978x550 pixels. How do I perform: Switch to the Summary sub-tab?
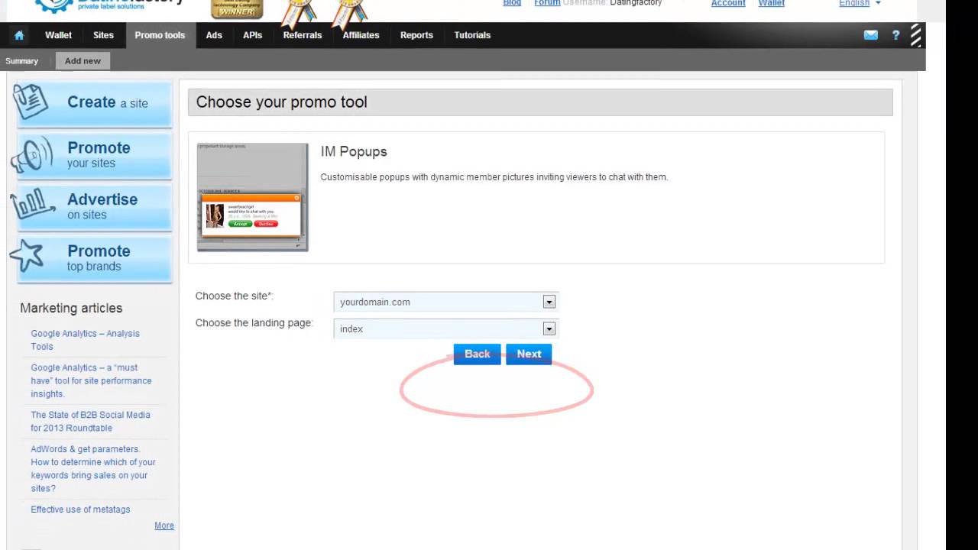(x=21, y=61)
